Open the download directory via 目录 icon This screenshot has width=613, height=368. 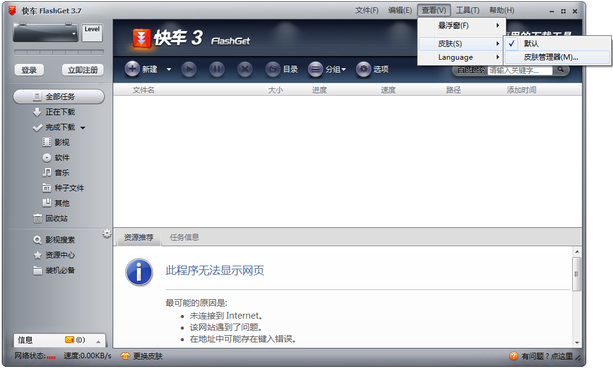(x=273, y=69)
